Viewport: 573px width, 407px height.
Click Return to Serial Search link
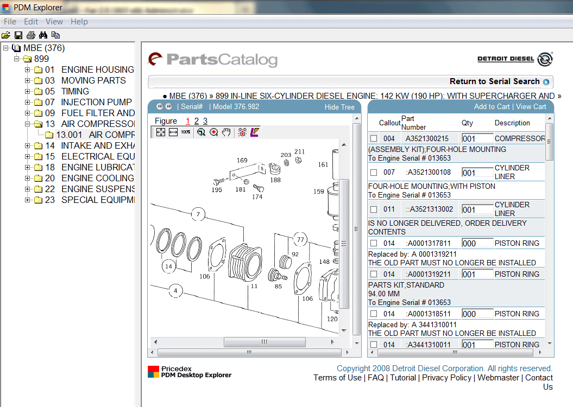pos(494,81)
